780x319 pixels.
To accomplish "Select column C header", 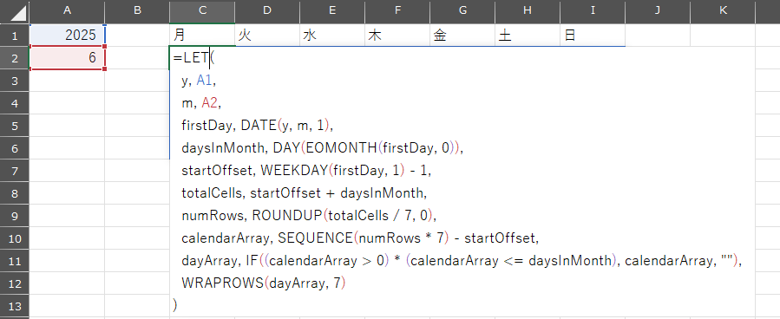I will [x=202, y=12].
